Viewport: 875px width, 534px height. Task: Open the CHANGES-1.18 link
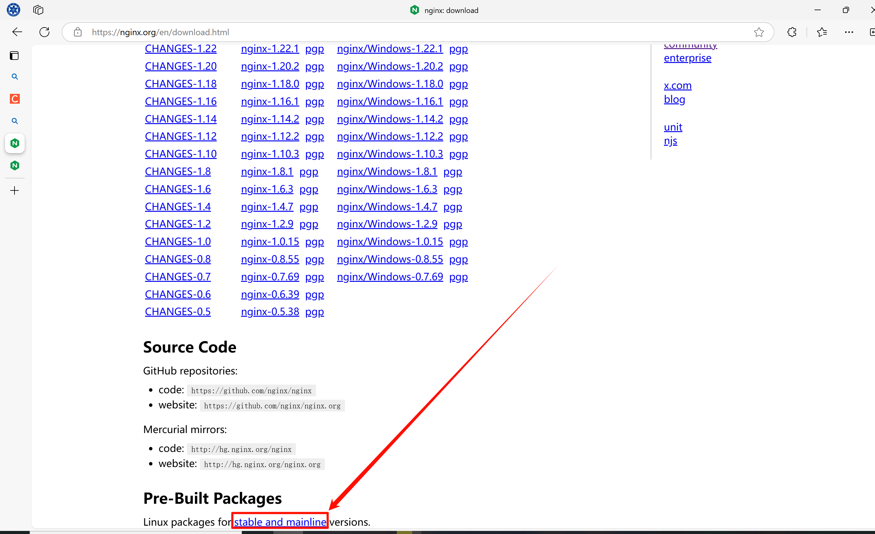tap(180, 84)
